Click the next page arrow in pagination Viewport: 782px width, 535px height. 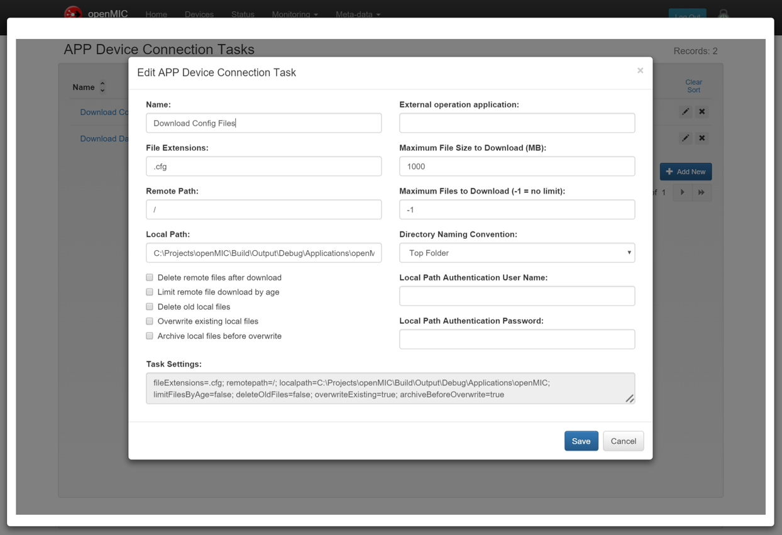[683, 192]
